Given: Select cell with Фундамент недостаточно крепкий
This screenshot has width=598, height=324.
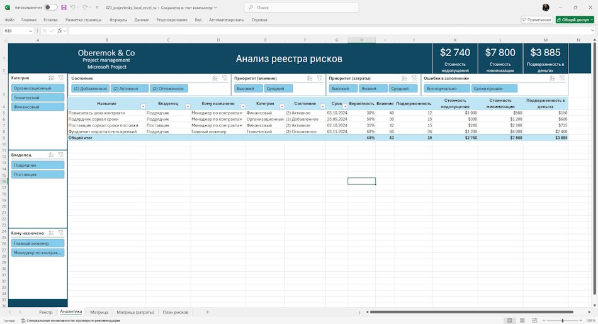Looking at the screenshot, I should (x=107, y=131).
